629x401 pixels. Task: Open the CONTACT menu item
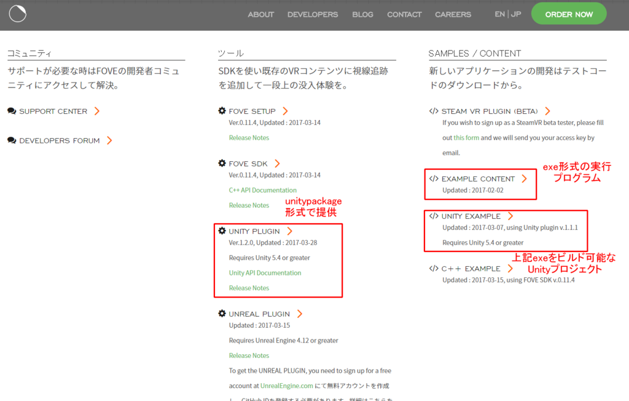click(404, 15)
